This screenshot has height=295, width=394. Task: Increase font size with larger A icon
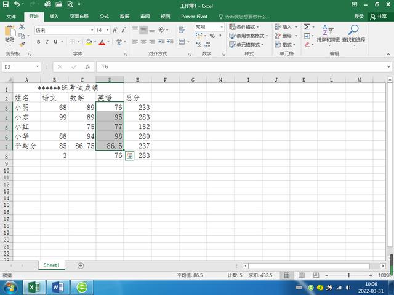(x=115, y=30)
